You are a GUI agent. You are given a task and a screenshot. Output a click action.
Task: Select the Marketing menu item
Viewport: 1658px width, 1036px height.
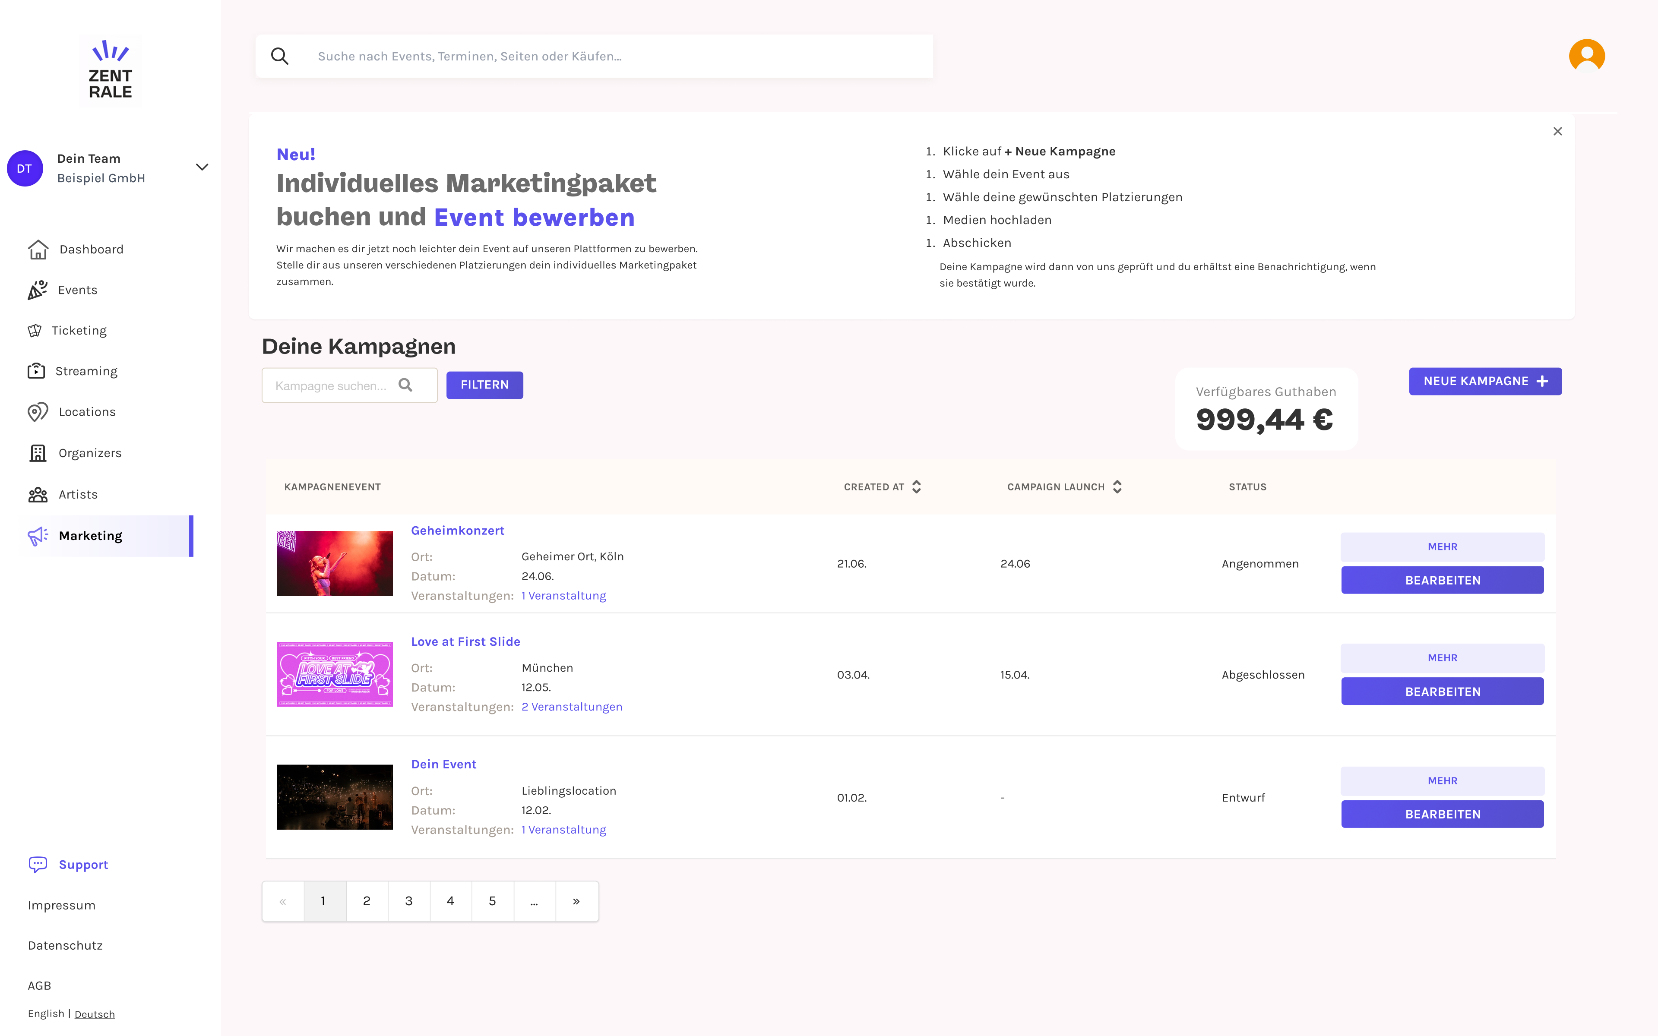pos(90,536)
